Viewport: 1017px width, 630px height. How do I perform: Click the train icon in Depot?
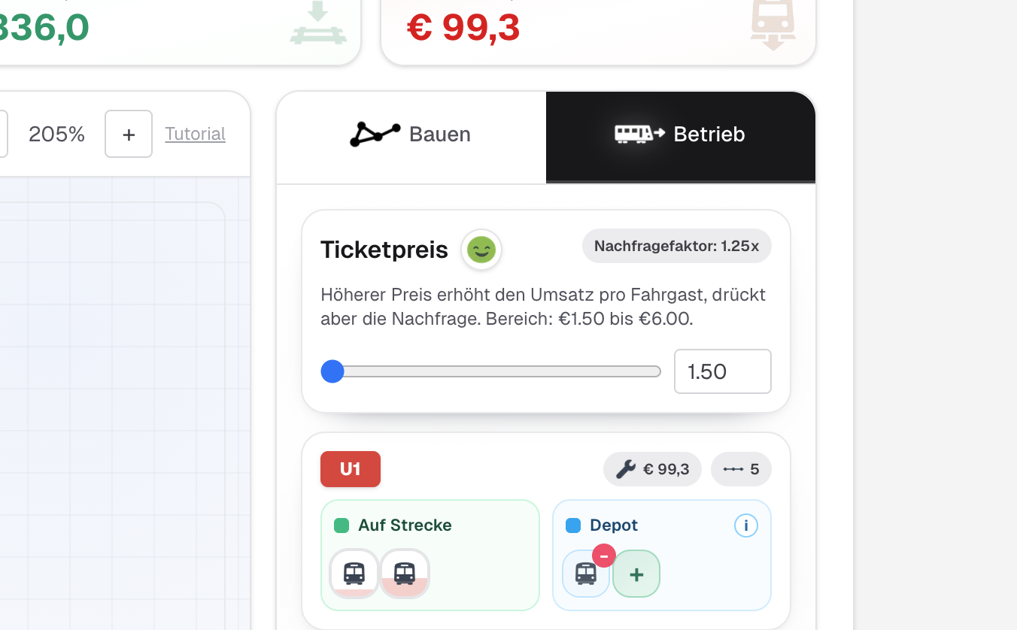pyautogui.click(x=585, y=574)
